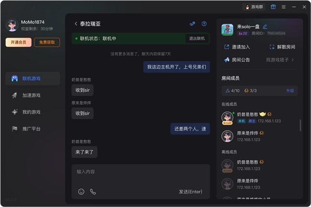Go back using arrow beside 泰拉瑞亚

click(x=76, y=24)
